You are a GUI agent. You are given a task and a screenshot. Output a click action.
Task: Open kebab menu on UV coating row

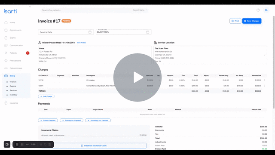click(265, 80)
